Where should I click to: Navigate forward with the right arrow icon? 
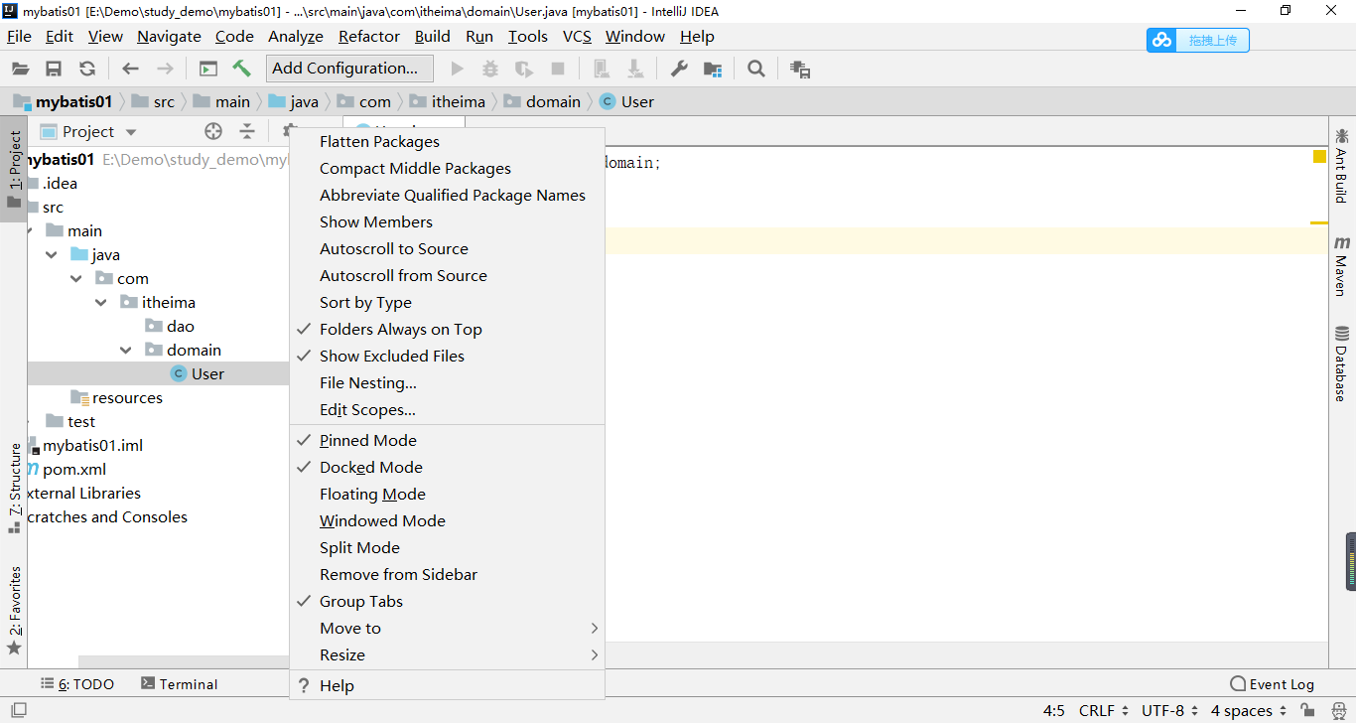[x=165, y=69]
